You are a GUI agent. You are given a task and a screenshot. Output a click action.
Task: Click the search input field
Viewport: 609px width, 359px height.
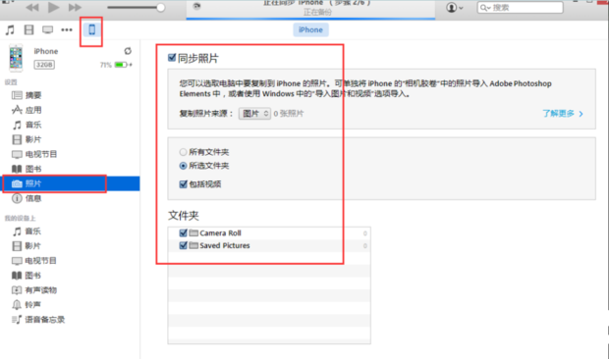click(x=520, y=8)
